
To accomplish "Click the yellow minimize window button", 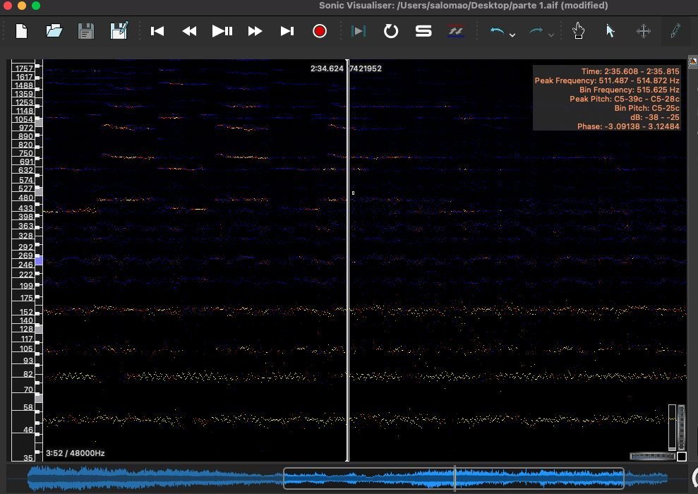I will (x=22, y=6).
